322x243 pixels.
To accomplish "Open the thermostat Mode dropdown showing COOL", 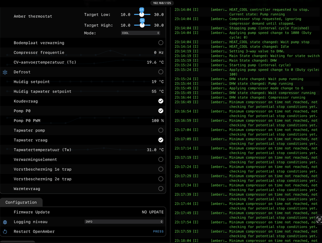I will [x=140, y=33].
